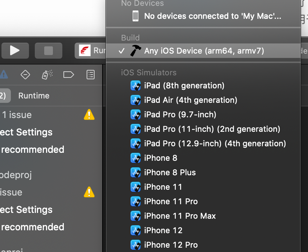Click the issue navigator warning icon

click(4, 75)
